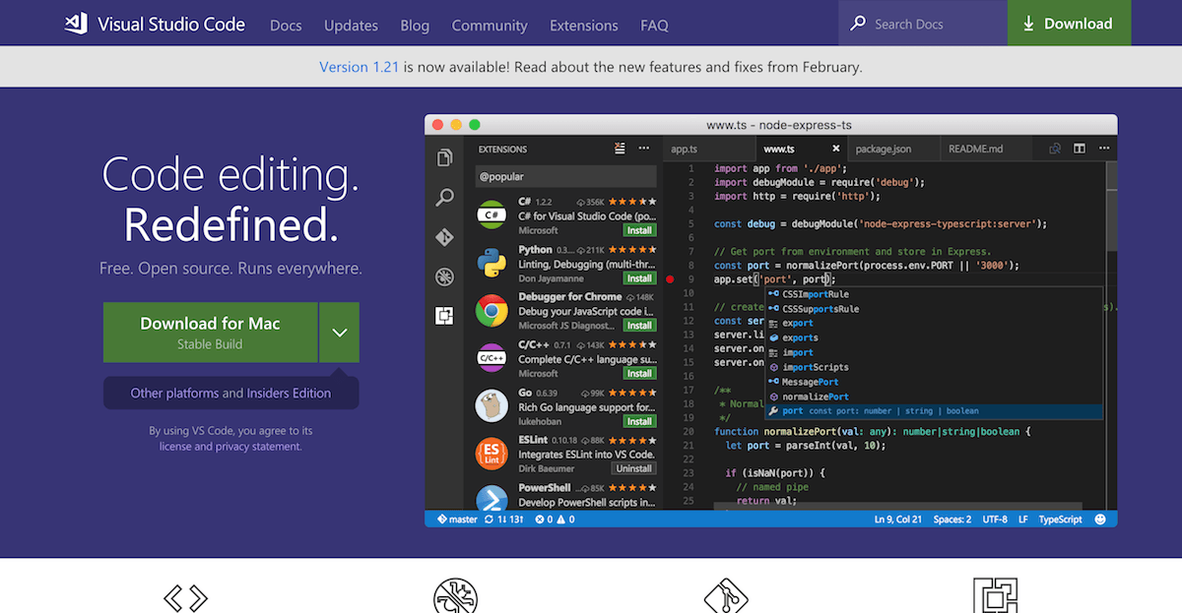
Task: Click the Download for Mac button
Action: coord(210,333)
